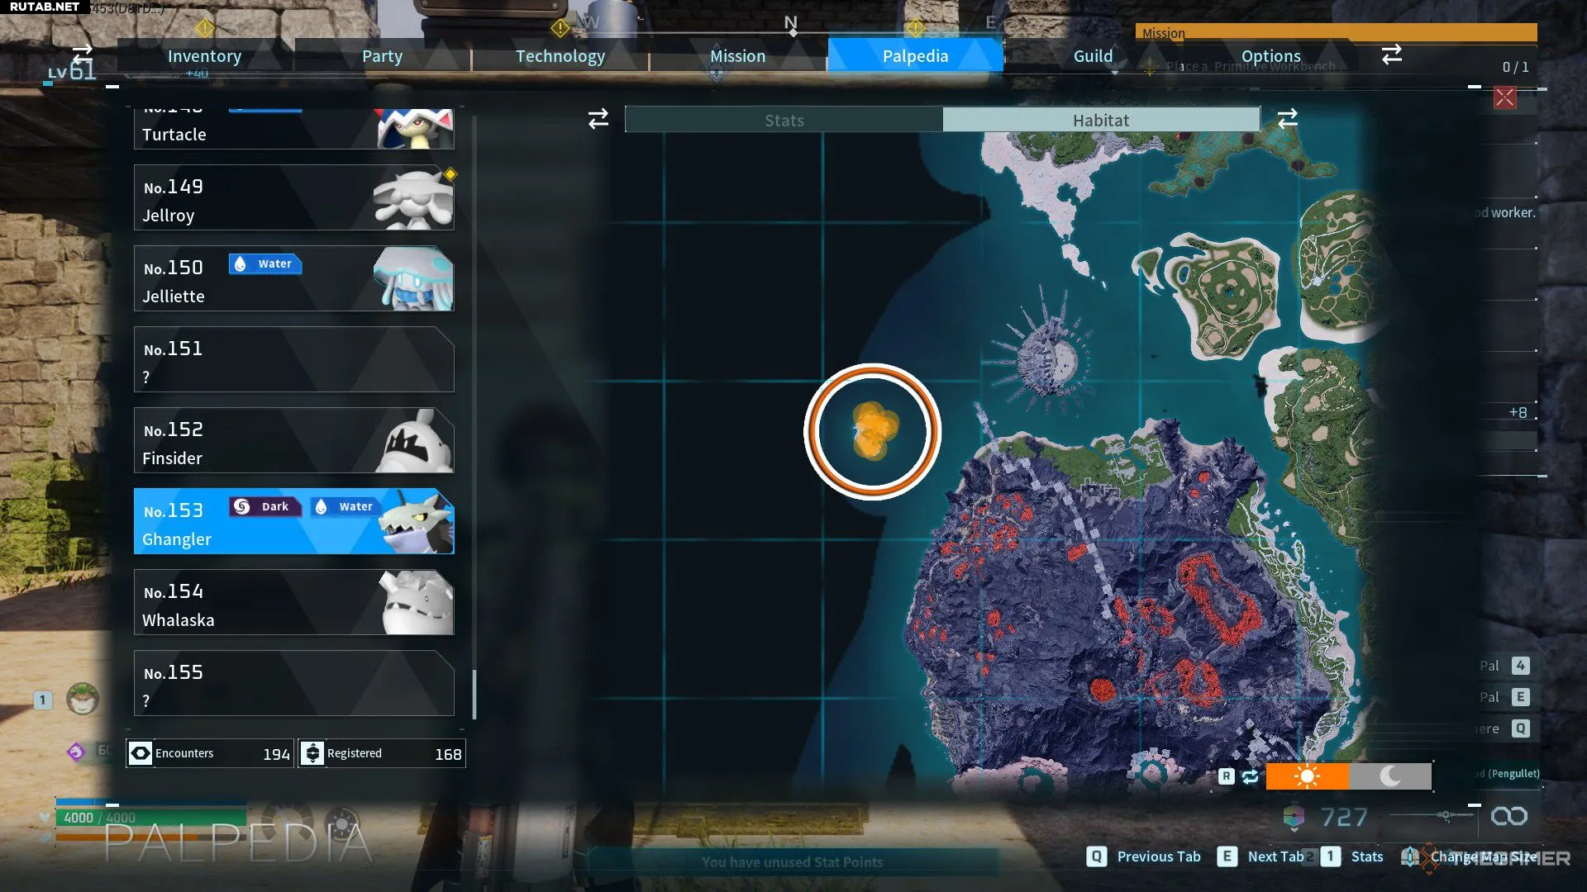Click the purple gem icon at left
Screen dimensions: 1587x892
click(76, 752)
